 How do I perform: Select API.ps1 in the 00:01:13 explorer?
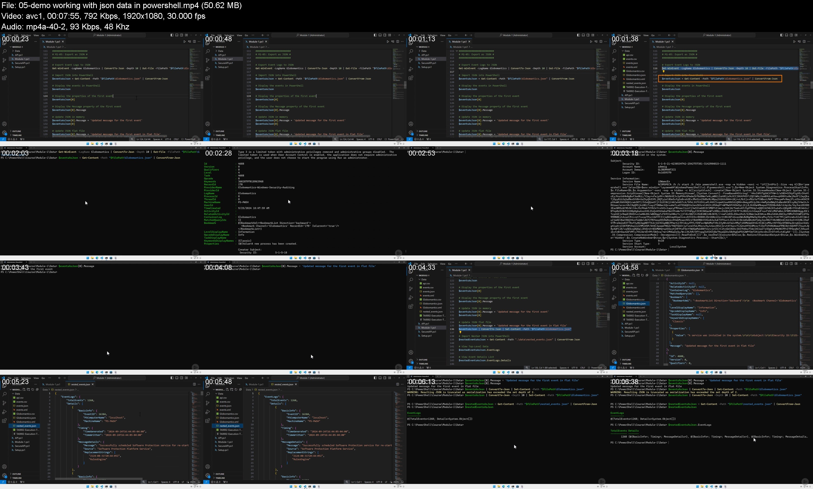[425, 55]
